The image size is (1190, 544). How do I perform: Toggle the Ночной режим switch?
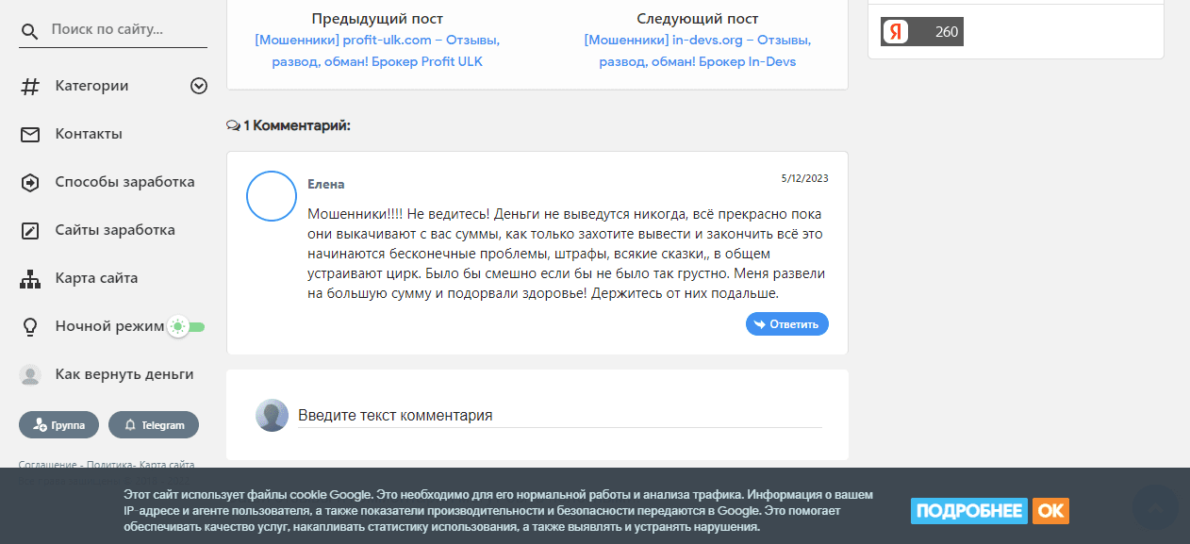coord(186,327)
